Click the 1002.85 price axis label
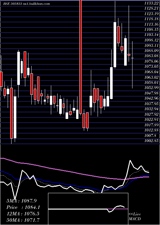This screenshot has height=225, width=160. (151, 141)
